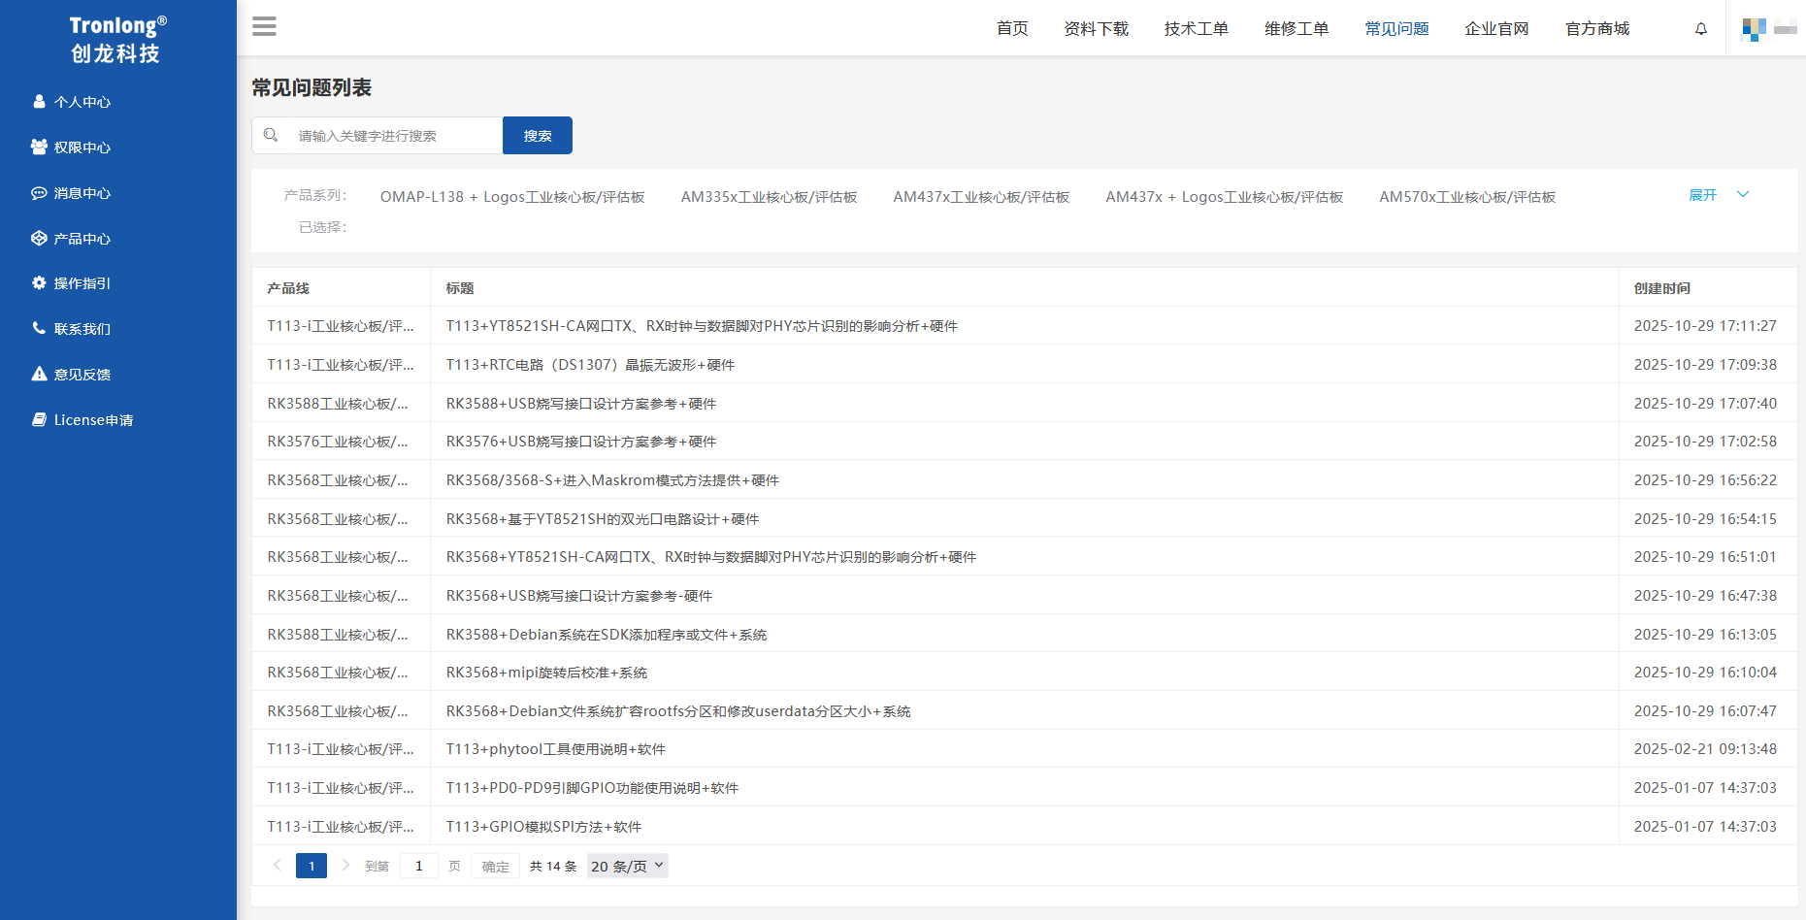Open RK3588+USB烧写接口设计方案参考+硬件 title
1806x920 pixels.
pos(581,404)
